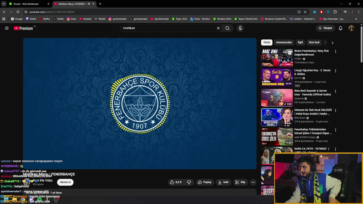This screenshot has height=204, width=363.
Task: Open the Wraith bookmark
Action: (x=100, y=19)
